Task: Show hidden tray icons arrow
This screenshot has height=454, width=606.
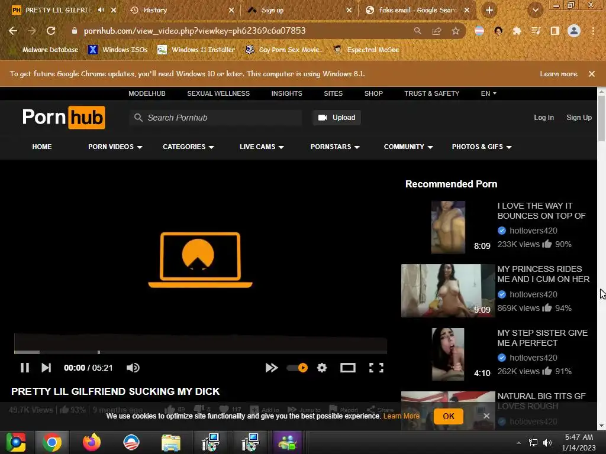Action: tap(518, 443)
